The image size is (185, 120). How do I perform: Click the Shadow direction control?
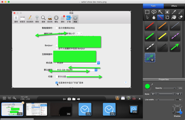coord(177,109)
